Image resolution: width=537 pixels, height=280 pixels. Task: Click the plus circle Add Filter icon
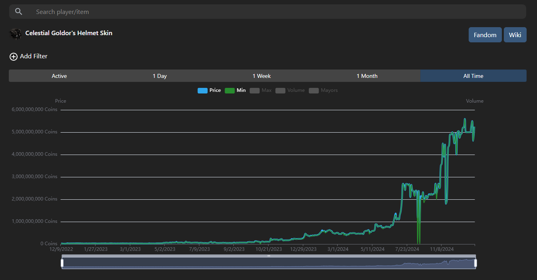click(14, 57)
